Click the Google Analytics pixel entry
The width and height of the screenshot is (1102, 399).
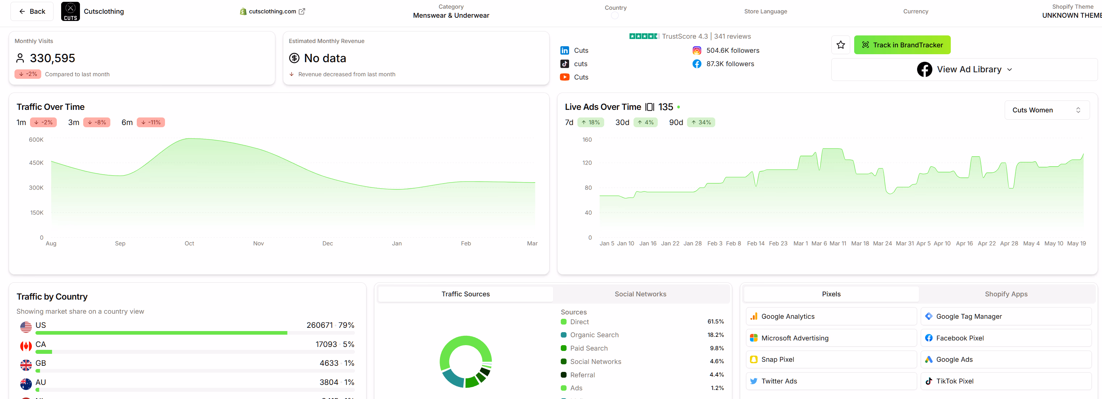point(831,317)
